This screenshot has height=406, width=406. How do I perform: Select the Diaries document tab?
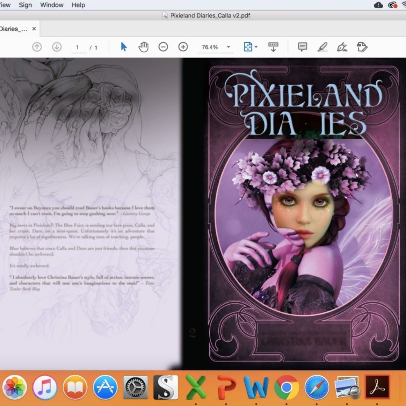click(x=18, y=29)
